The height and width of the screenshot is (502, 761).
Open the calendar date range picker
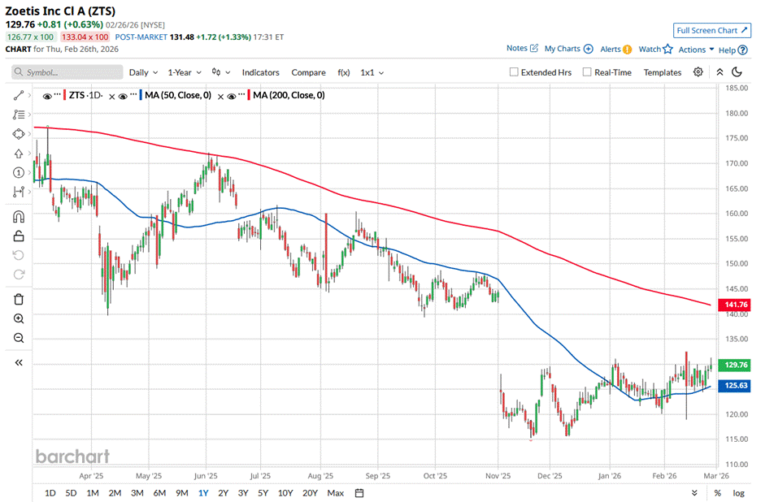tap(359, 493)
